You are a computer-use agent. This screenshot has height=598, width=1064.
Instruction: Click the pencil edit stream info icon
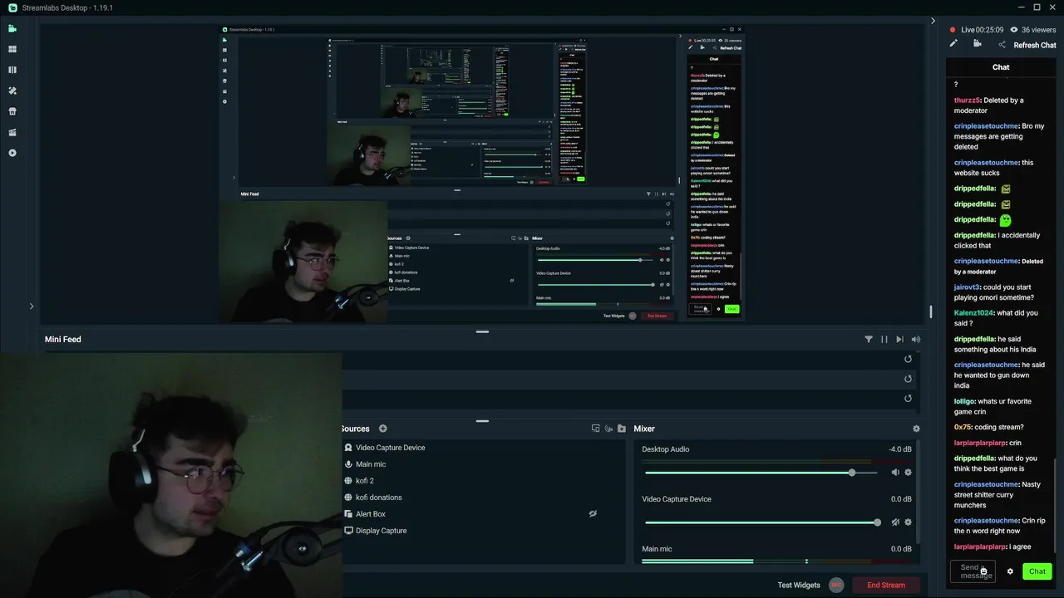[953, 44]
